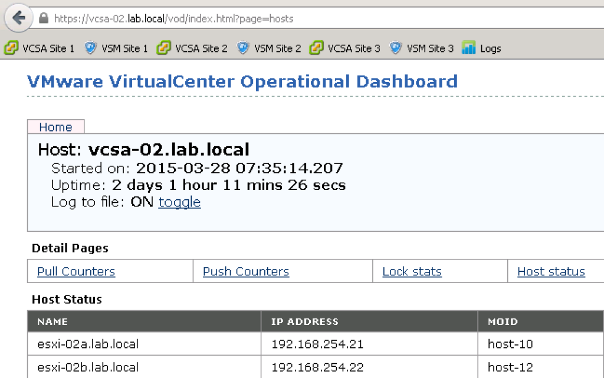Viewport: 604px width, 378px height.
Task: Click the NAME column header
Action: coord(144,321)
